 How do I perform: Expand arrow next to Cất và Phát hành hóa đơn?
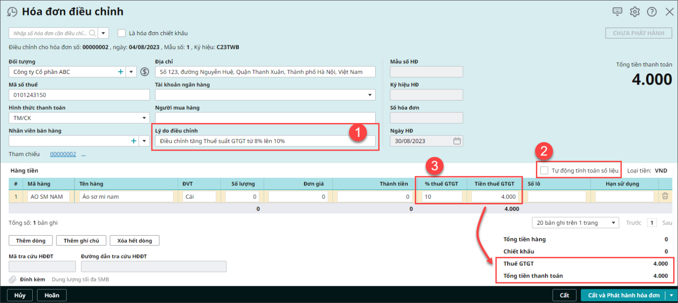click(x=672, y=296)
